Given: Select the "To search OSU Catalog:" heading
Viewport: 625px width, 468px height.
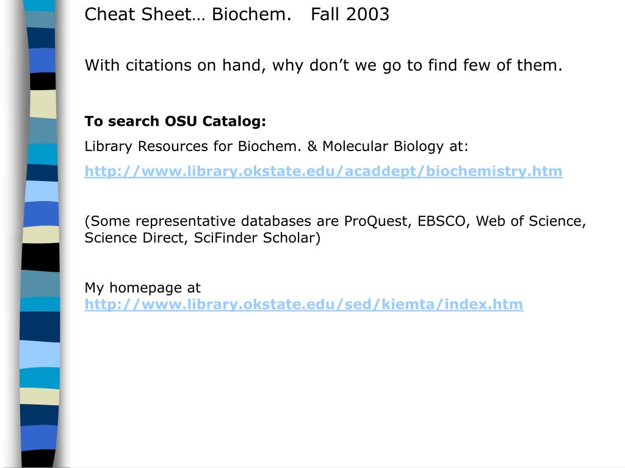Looking at the screenshot, I should tap(175, 121).
